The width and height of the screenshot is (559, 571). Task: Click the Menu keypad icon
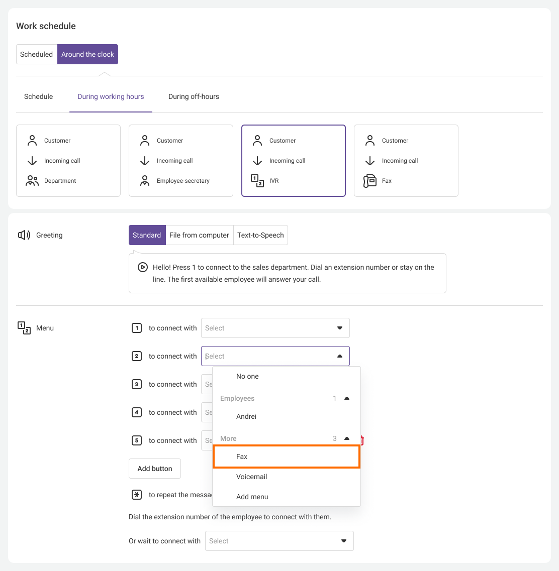(24, 328)
